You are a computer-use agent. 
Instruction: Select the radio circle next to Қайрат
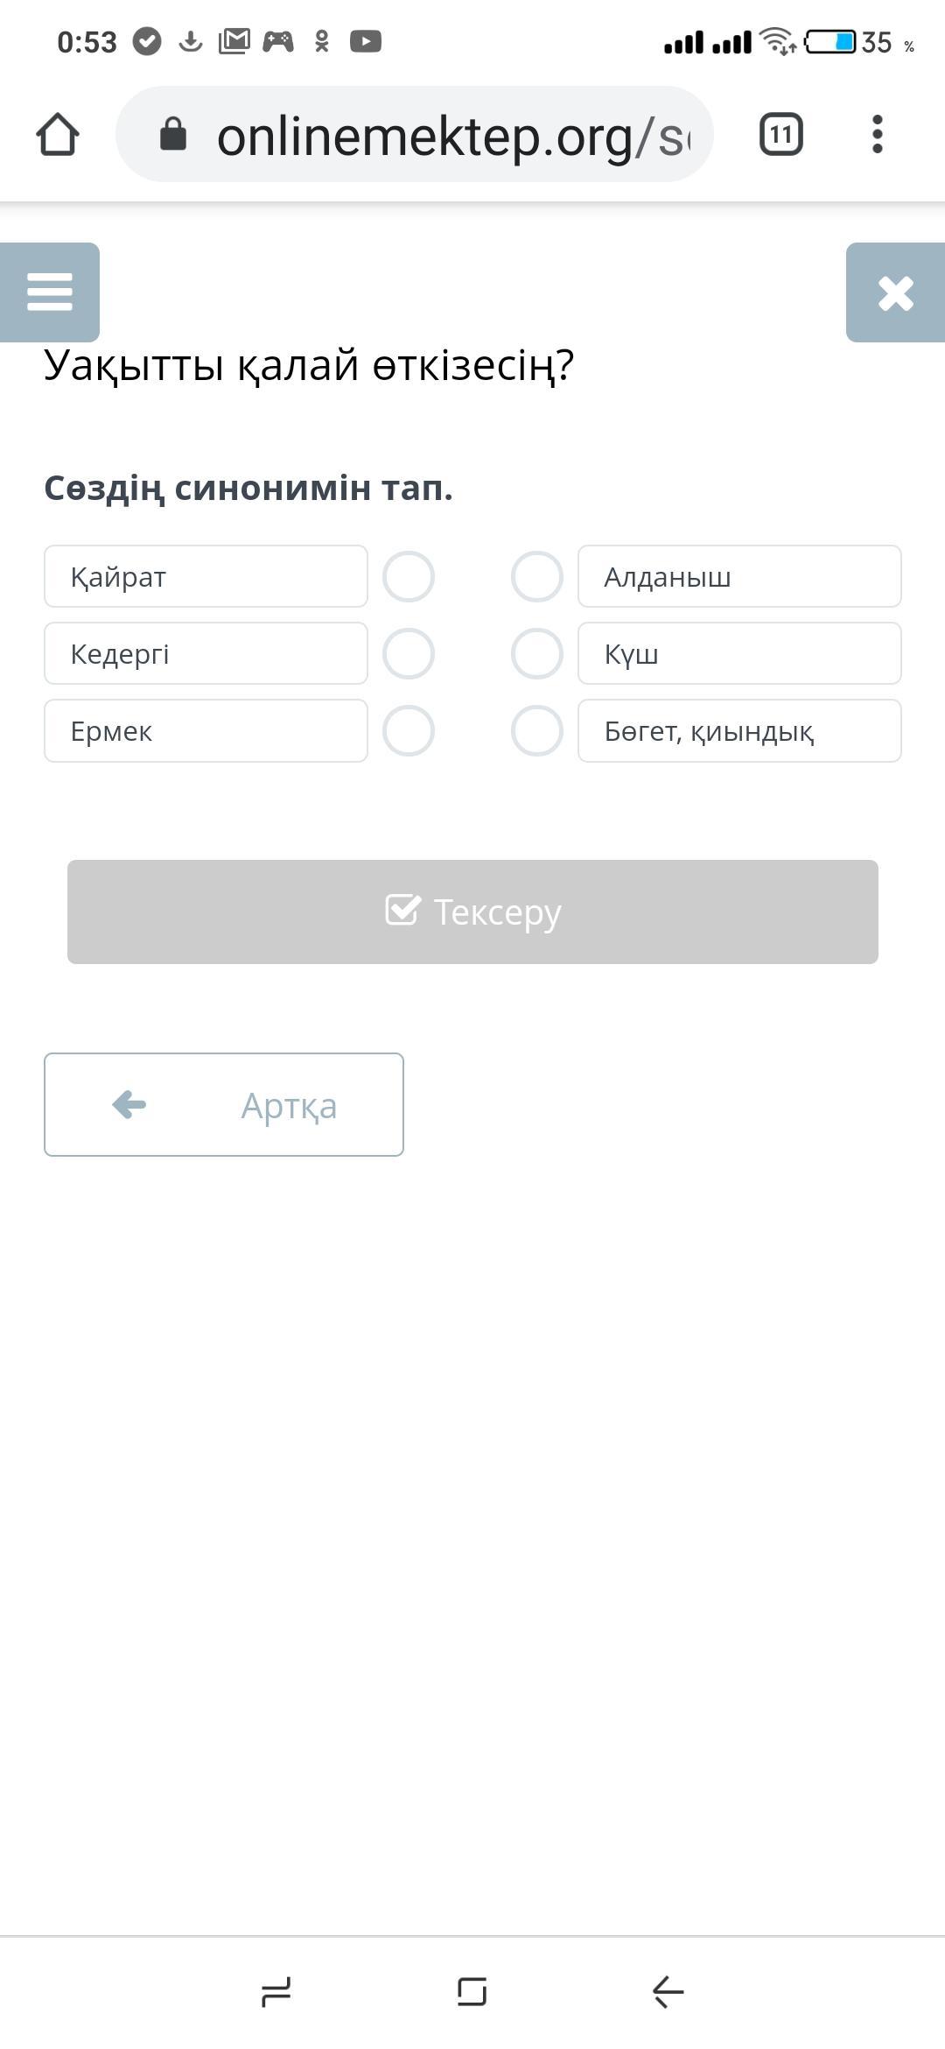tap(409, 577)
